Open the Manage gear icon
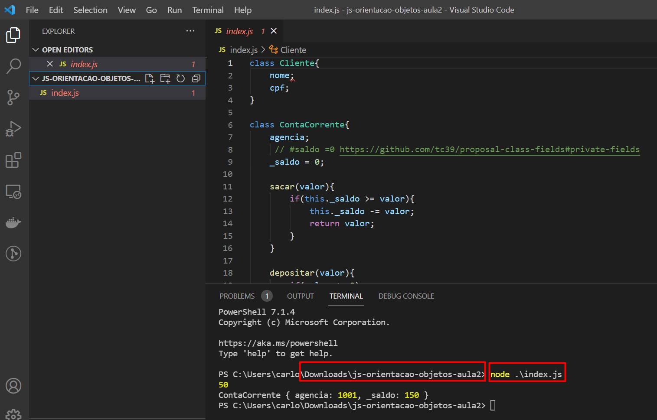 click(x=13, y=414)
